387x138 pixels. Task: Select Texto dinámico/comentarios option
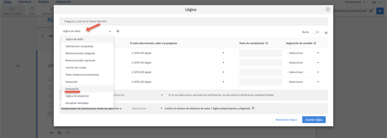click(x=87, y=74)
